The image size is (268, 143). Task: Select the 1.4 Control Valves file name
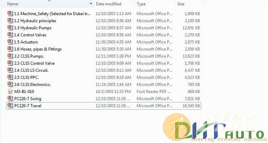30,35
